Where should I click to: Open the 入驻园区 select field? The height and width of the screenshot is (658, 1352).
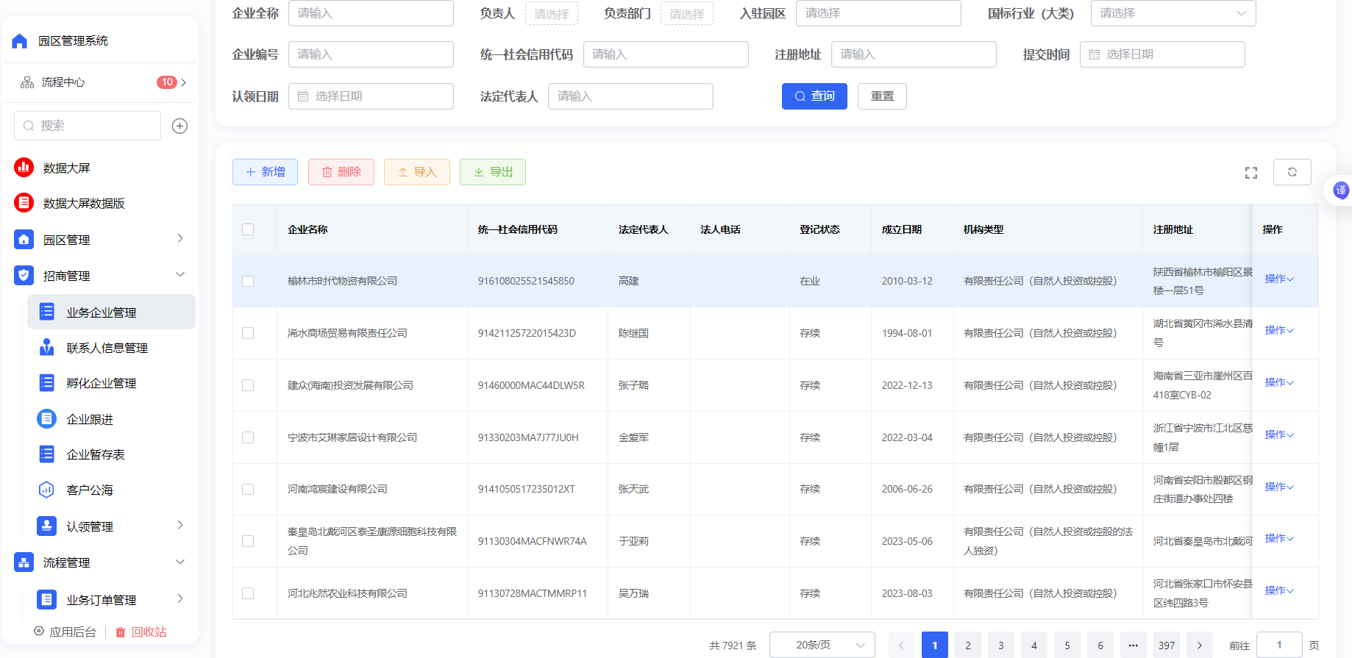pos(878,13)
